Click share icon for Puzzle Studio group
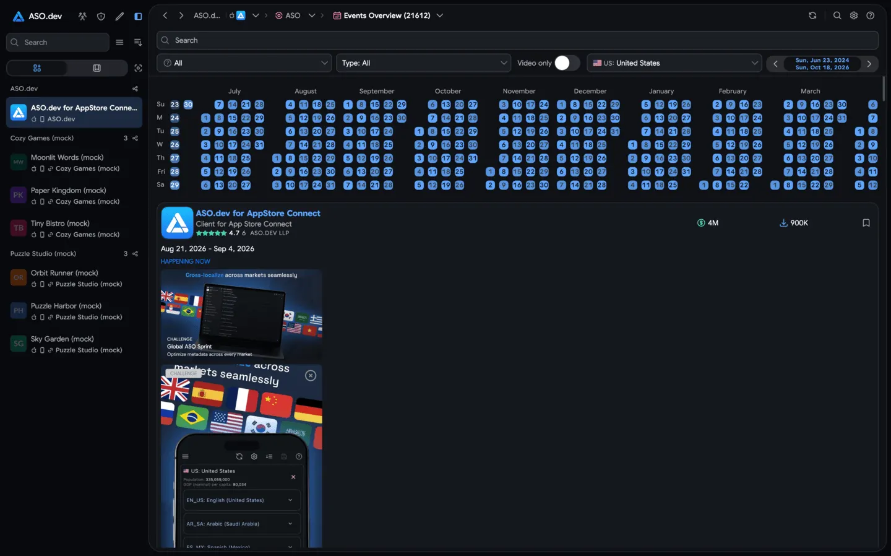Viewport: 891px width, 556px height. click(135, 254)
